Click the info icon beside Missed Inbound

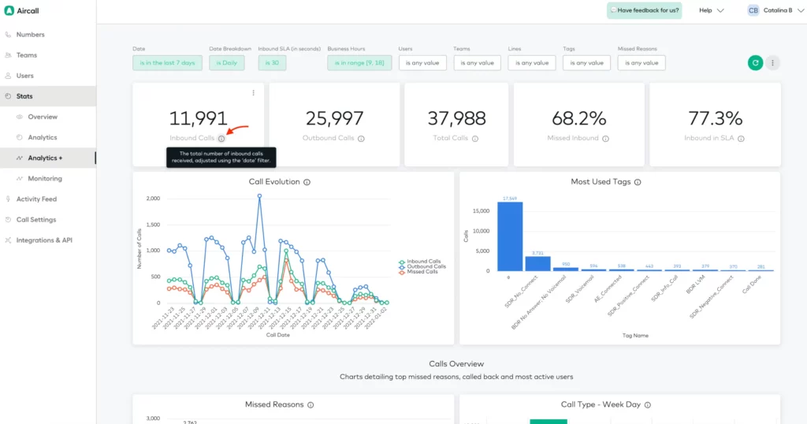[x=605, y=139]
